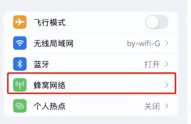Tap the blue Bluetooth icon
This screenshot has height=124, width=191.
(x=20, y=64)
